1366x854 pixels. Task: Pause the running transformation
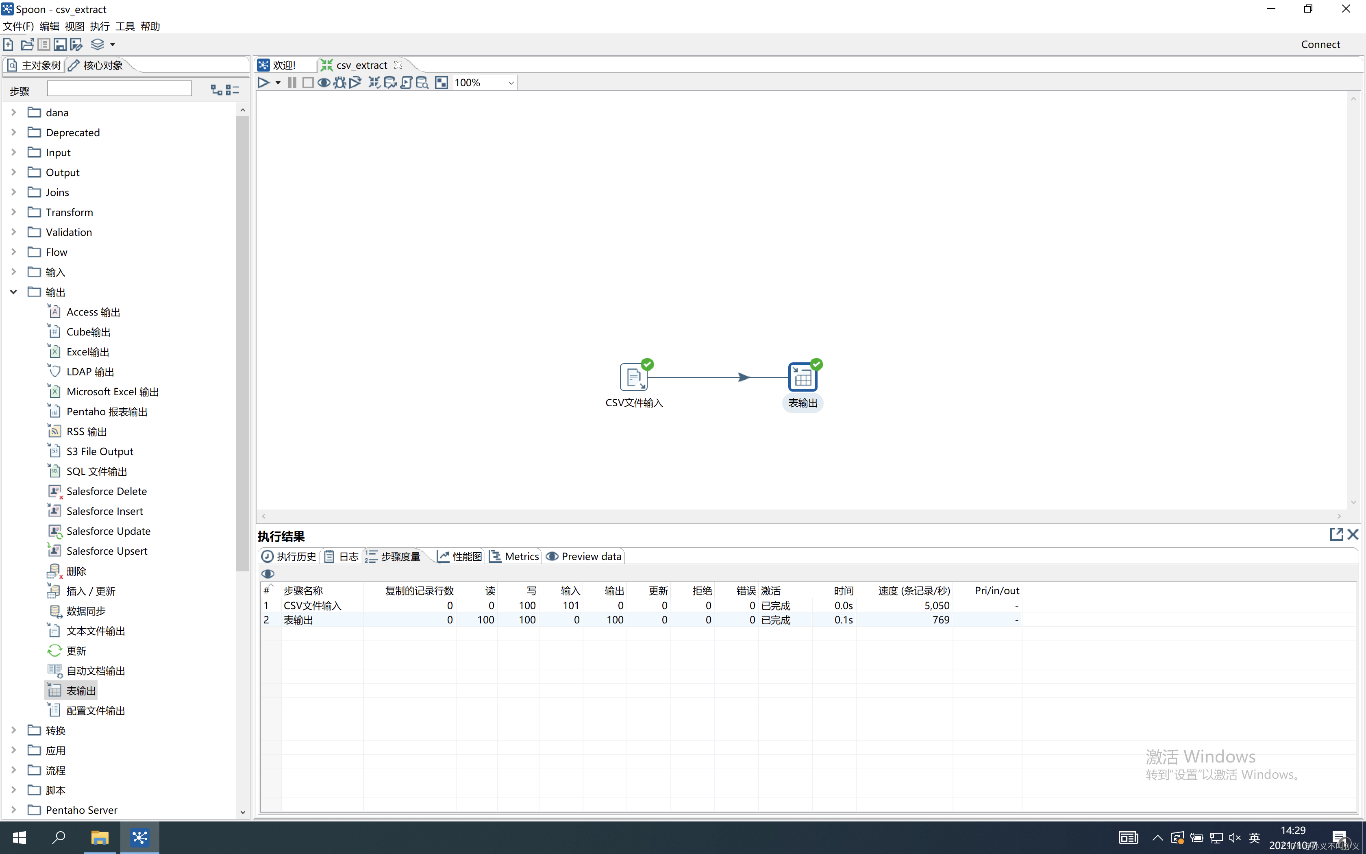coord(292,83)
